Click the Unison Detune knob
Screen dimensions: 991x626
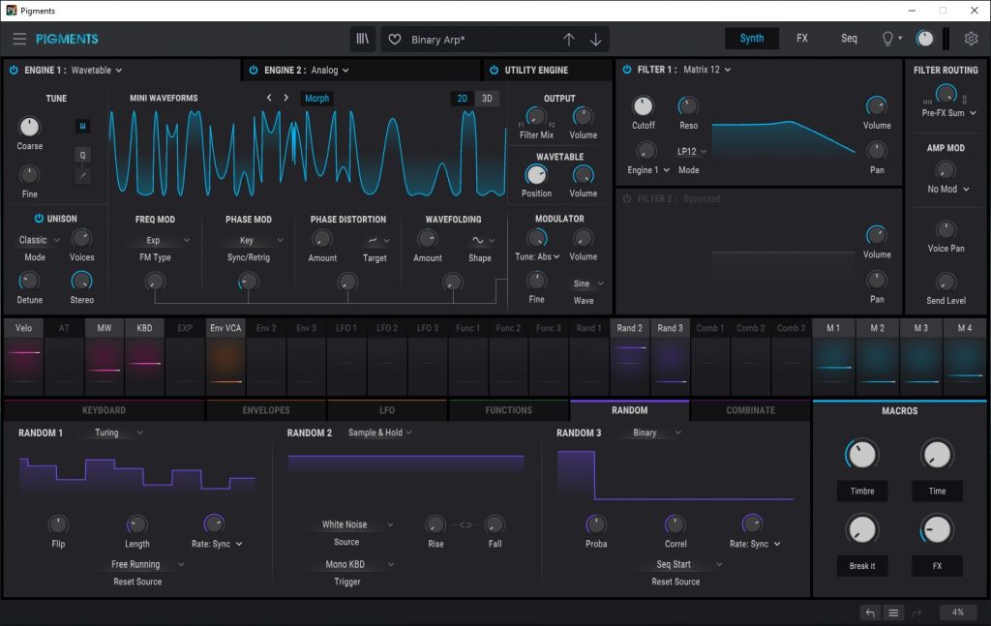click(29, 282)
